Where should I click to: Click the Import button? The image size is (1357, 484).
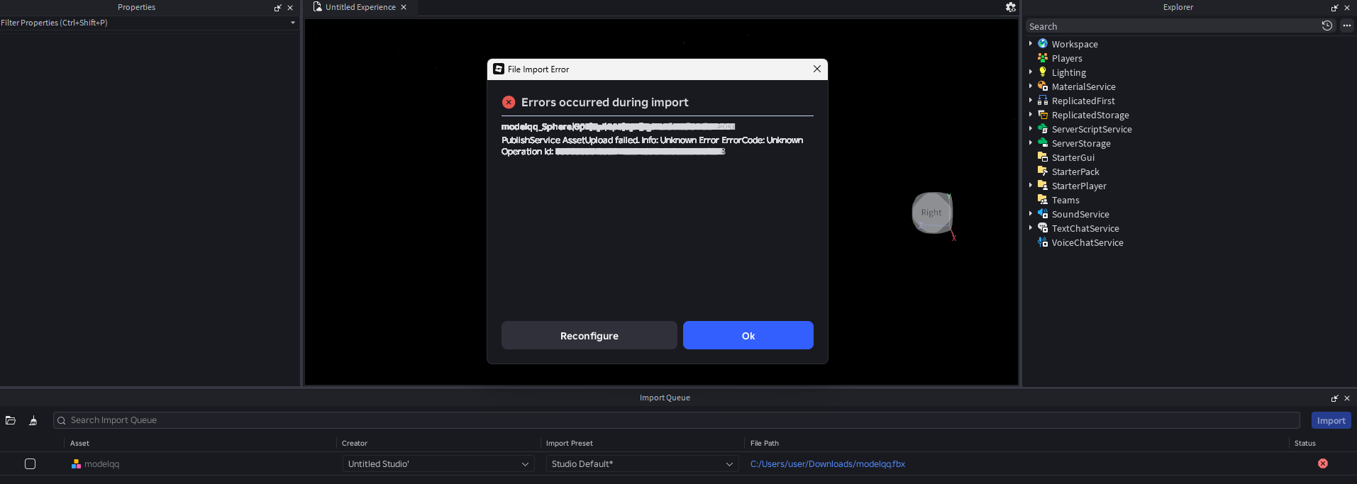click(1331, 420)
